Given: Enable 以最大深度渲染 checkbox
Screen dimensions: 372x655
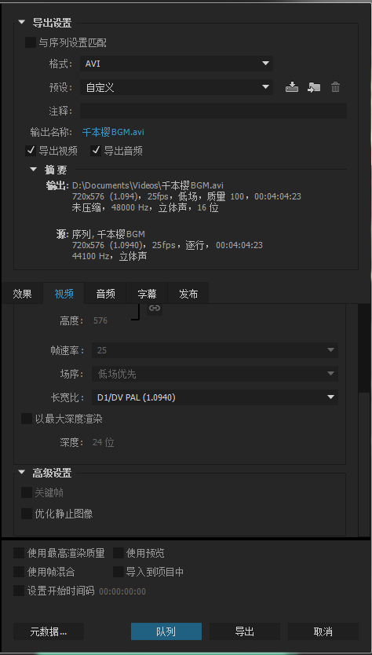Looking at the screenshot, I should tap(27, 419).
